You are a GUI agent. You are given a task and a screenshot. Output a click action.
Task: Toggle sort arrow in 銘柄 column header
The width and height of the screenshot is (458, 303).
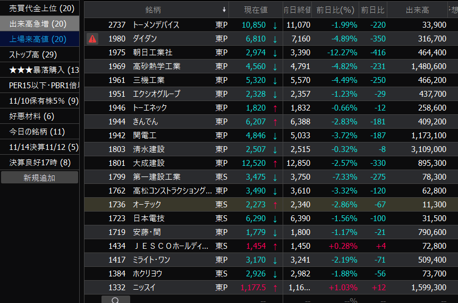point(224,10)
